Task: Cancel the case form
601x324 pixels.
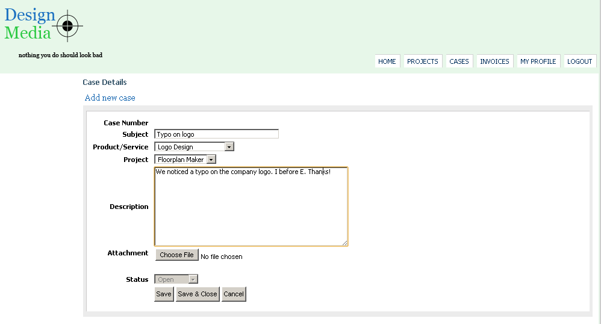Action: click(x=234, y=294)
